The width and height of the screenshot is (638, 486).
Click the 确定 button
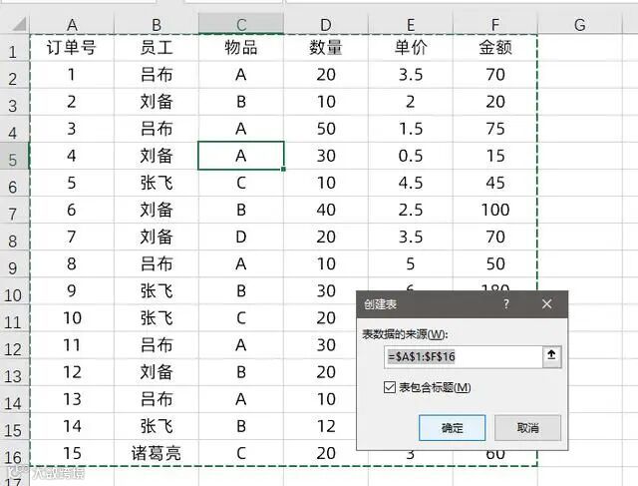click(x=452, y=428)
